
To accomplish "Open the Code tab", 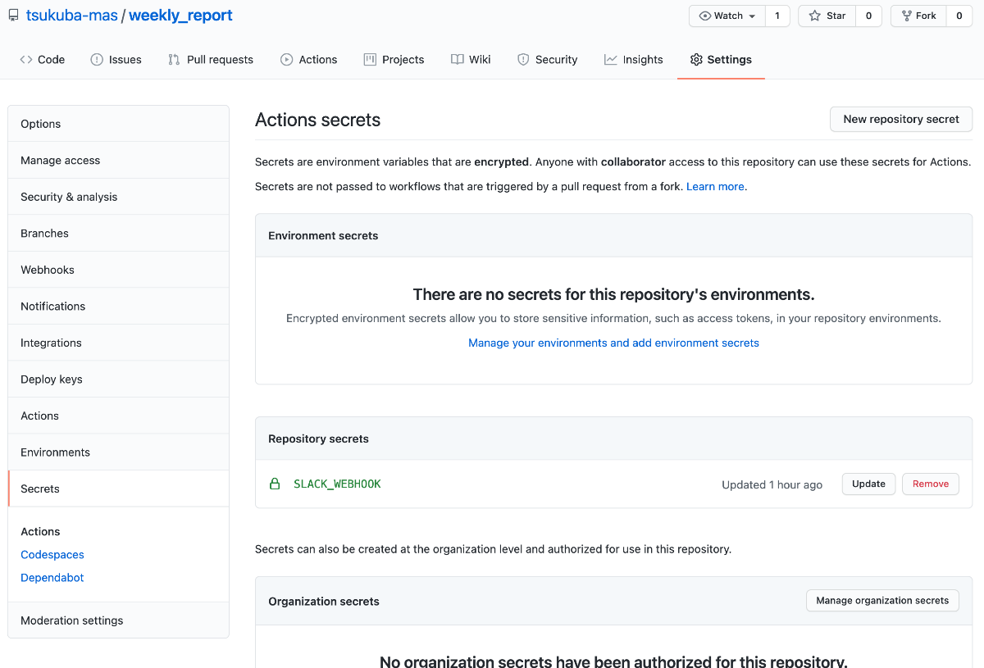I will [x=43, y=60].
